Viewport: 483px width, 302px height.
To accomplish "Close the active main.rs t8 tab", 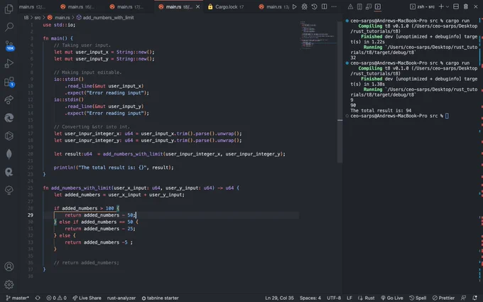I will tap(197, 6).
